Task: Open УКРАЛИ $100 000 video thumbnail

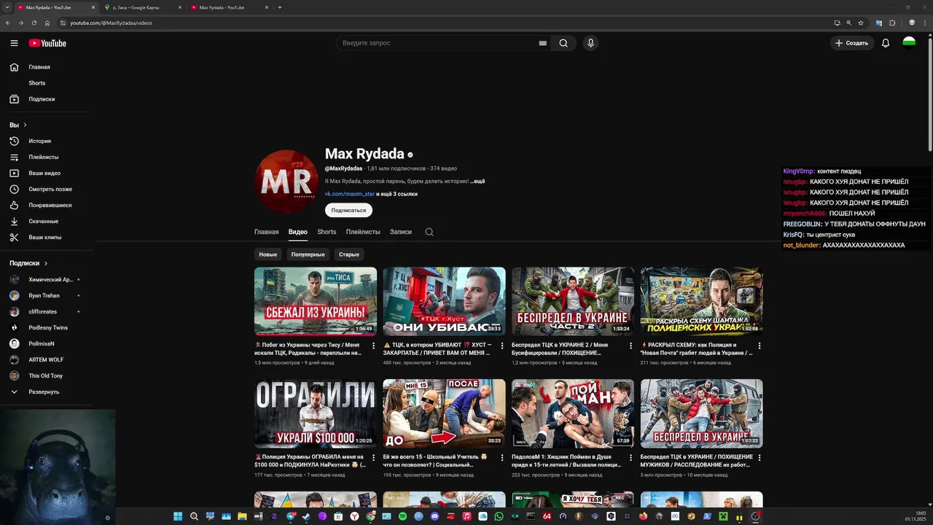Action: [316, 413]
